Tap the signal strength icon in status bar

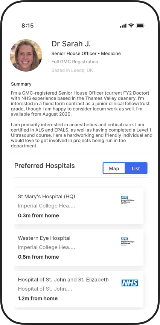123,26
